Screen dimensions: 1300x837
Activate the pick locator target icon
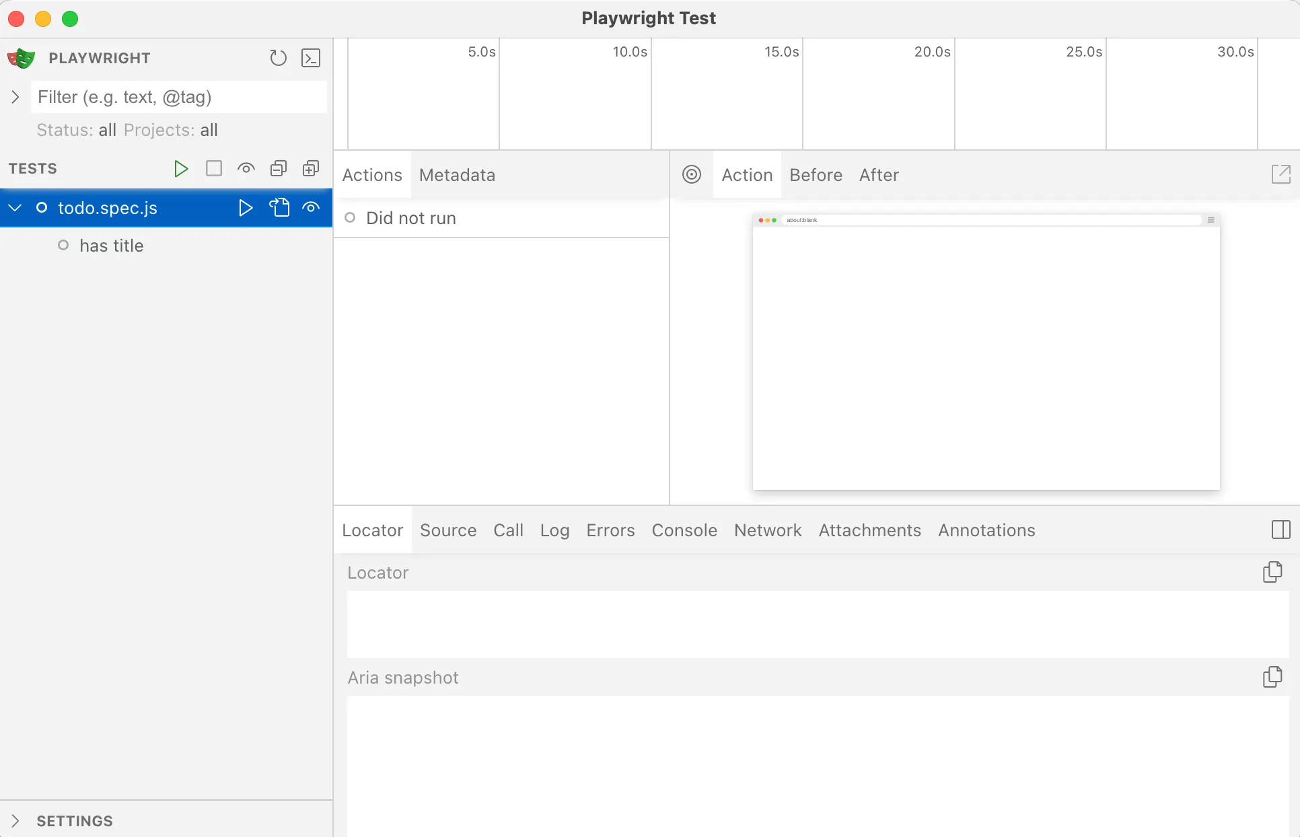click(692, 174)
